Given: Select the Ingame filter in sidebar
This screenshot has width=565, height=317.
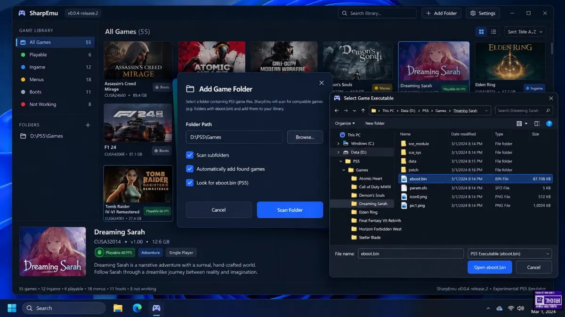Looking at the screenshot, I should [x=55, y=67].
